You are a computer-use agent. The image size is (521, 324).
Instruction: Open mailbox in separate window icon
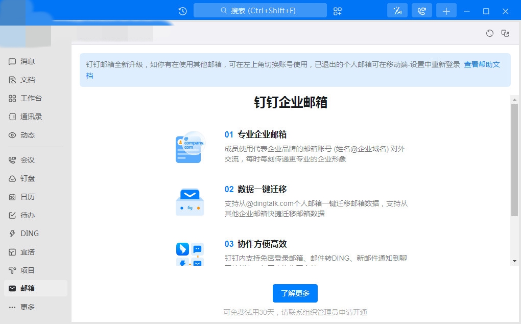[505, 33]
